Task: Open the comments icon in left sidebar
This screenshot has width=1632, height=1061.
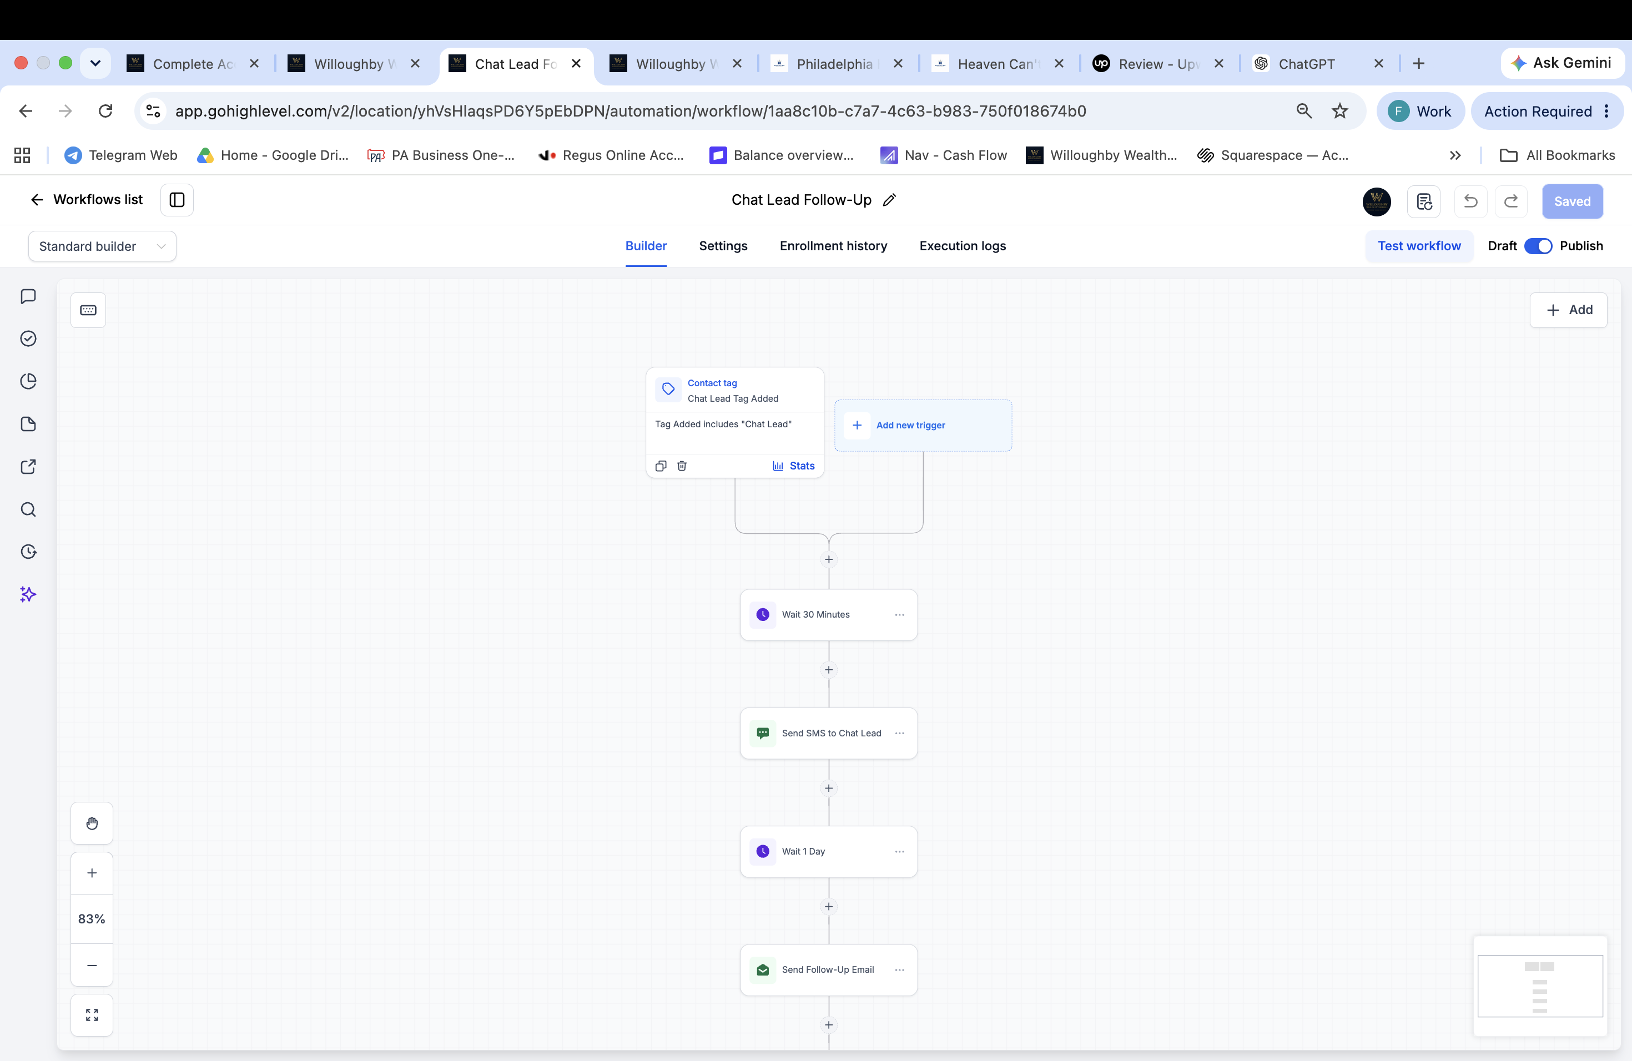Action: pyautogui.click(x=28, y=296)
